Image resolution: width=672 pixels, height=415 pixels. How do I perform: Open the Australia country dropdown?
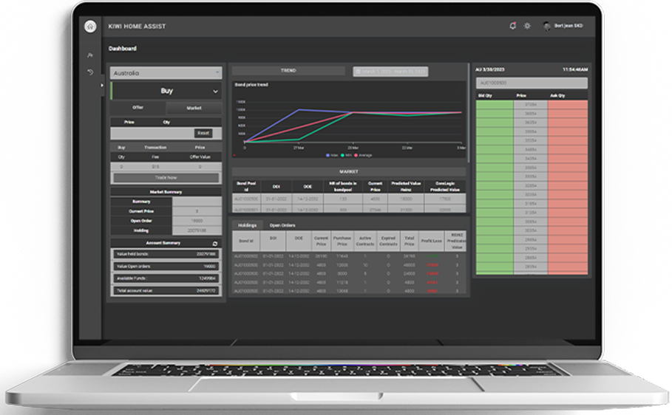click(166, 73)
